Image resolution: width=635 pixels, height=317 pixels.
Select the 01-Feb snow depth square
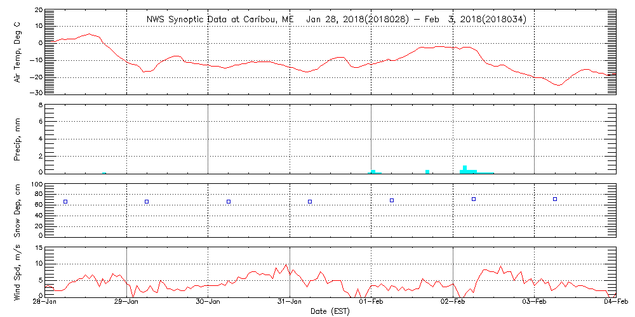(392, 200)
